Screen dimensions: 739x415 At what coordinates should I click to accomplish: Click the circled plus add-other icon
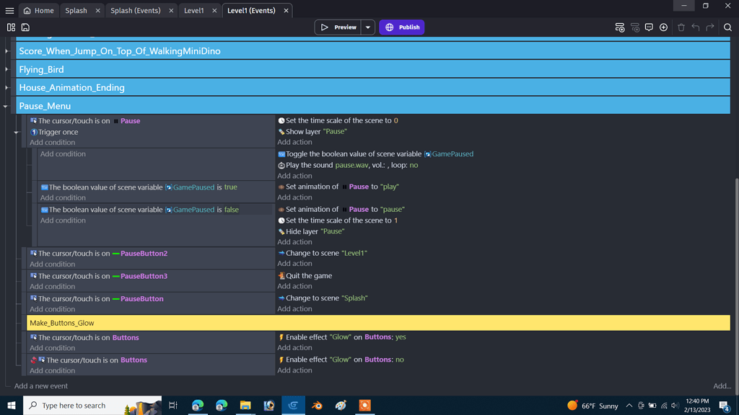coord(664,27)
